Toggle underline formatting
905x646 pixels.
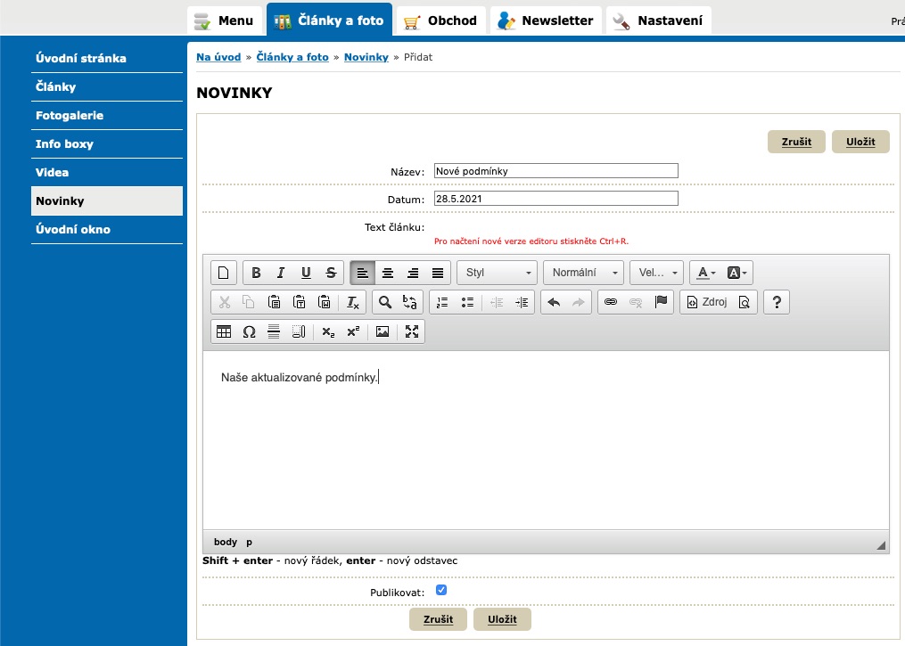(306, 273)
